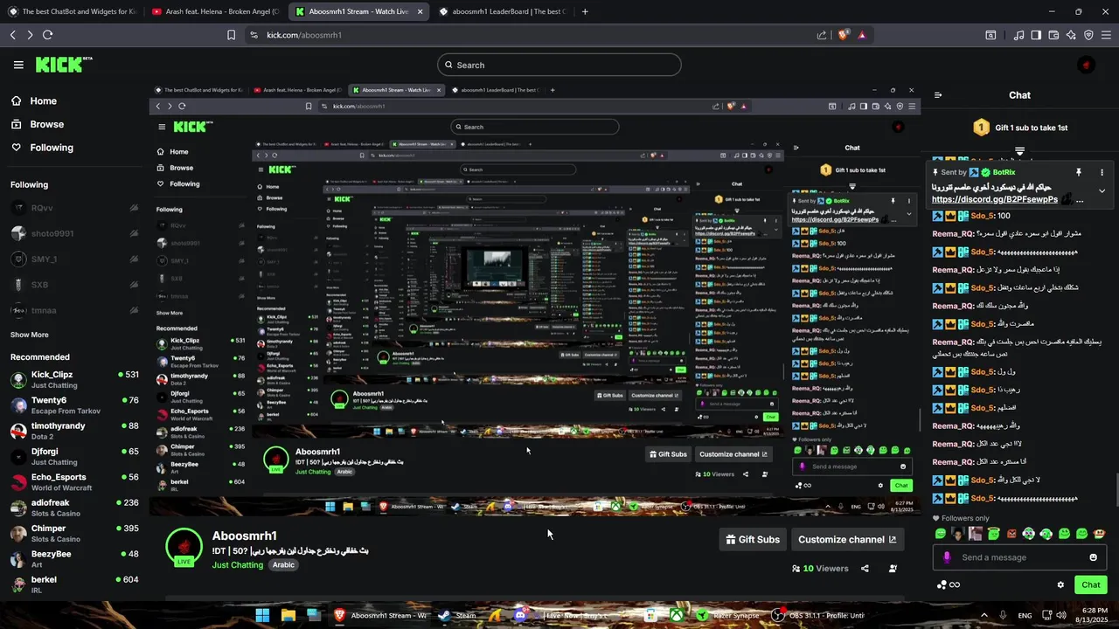The image size is (1119, 629).
Task: Open Brave VPN shield icon
Action: click(x=1088, y=35)
